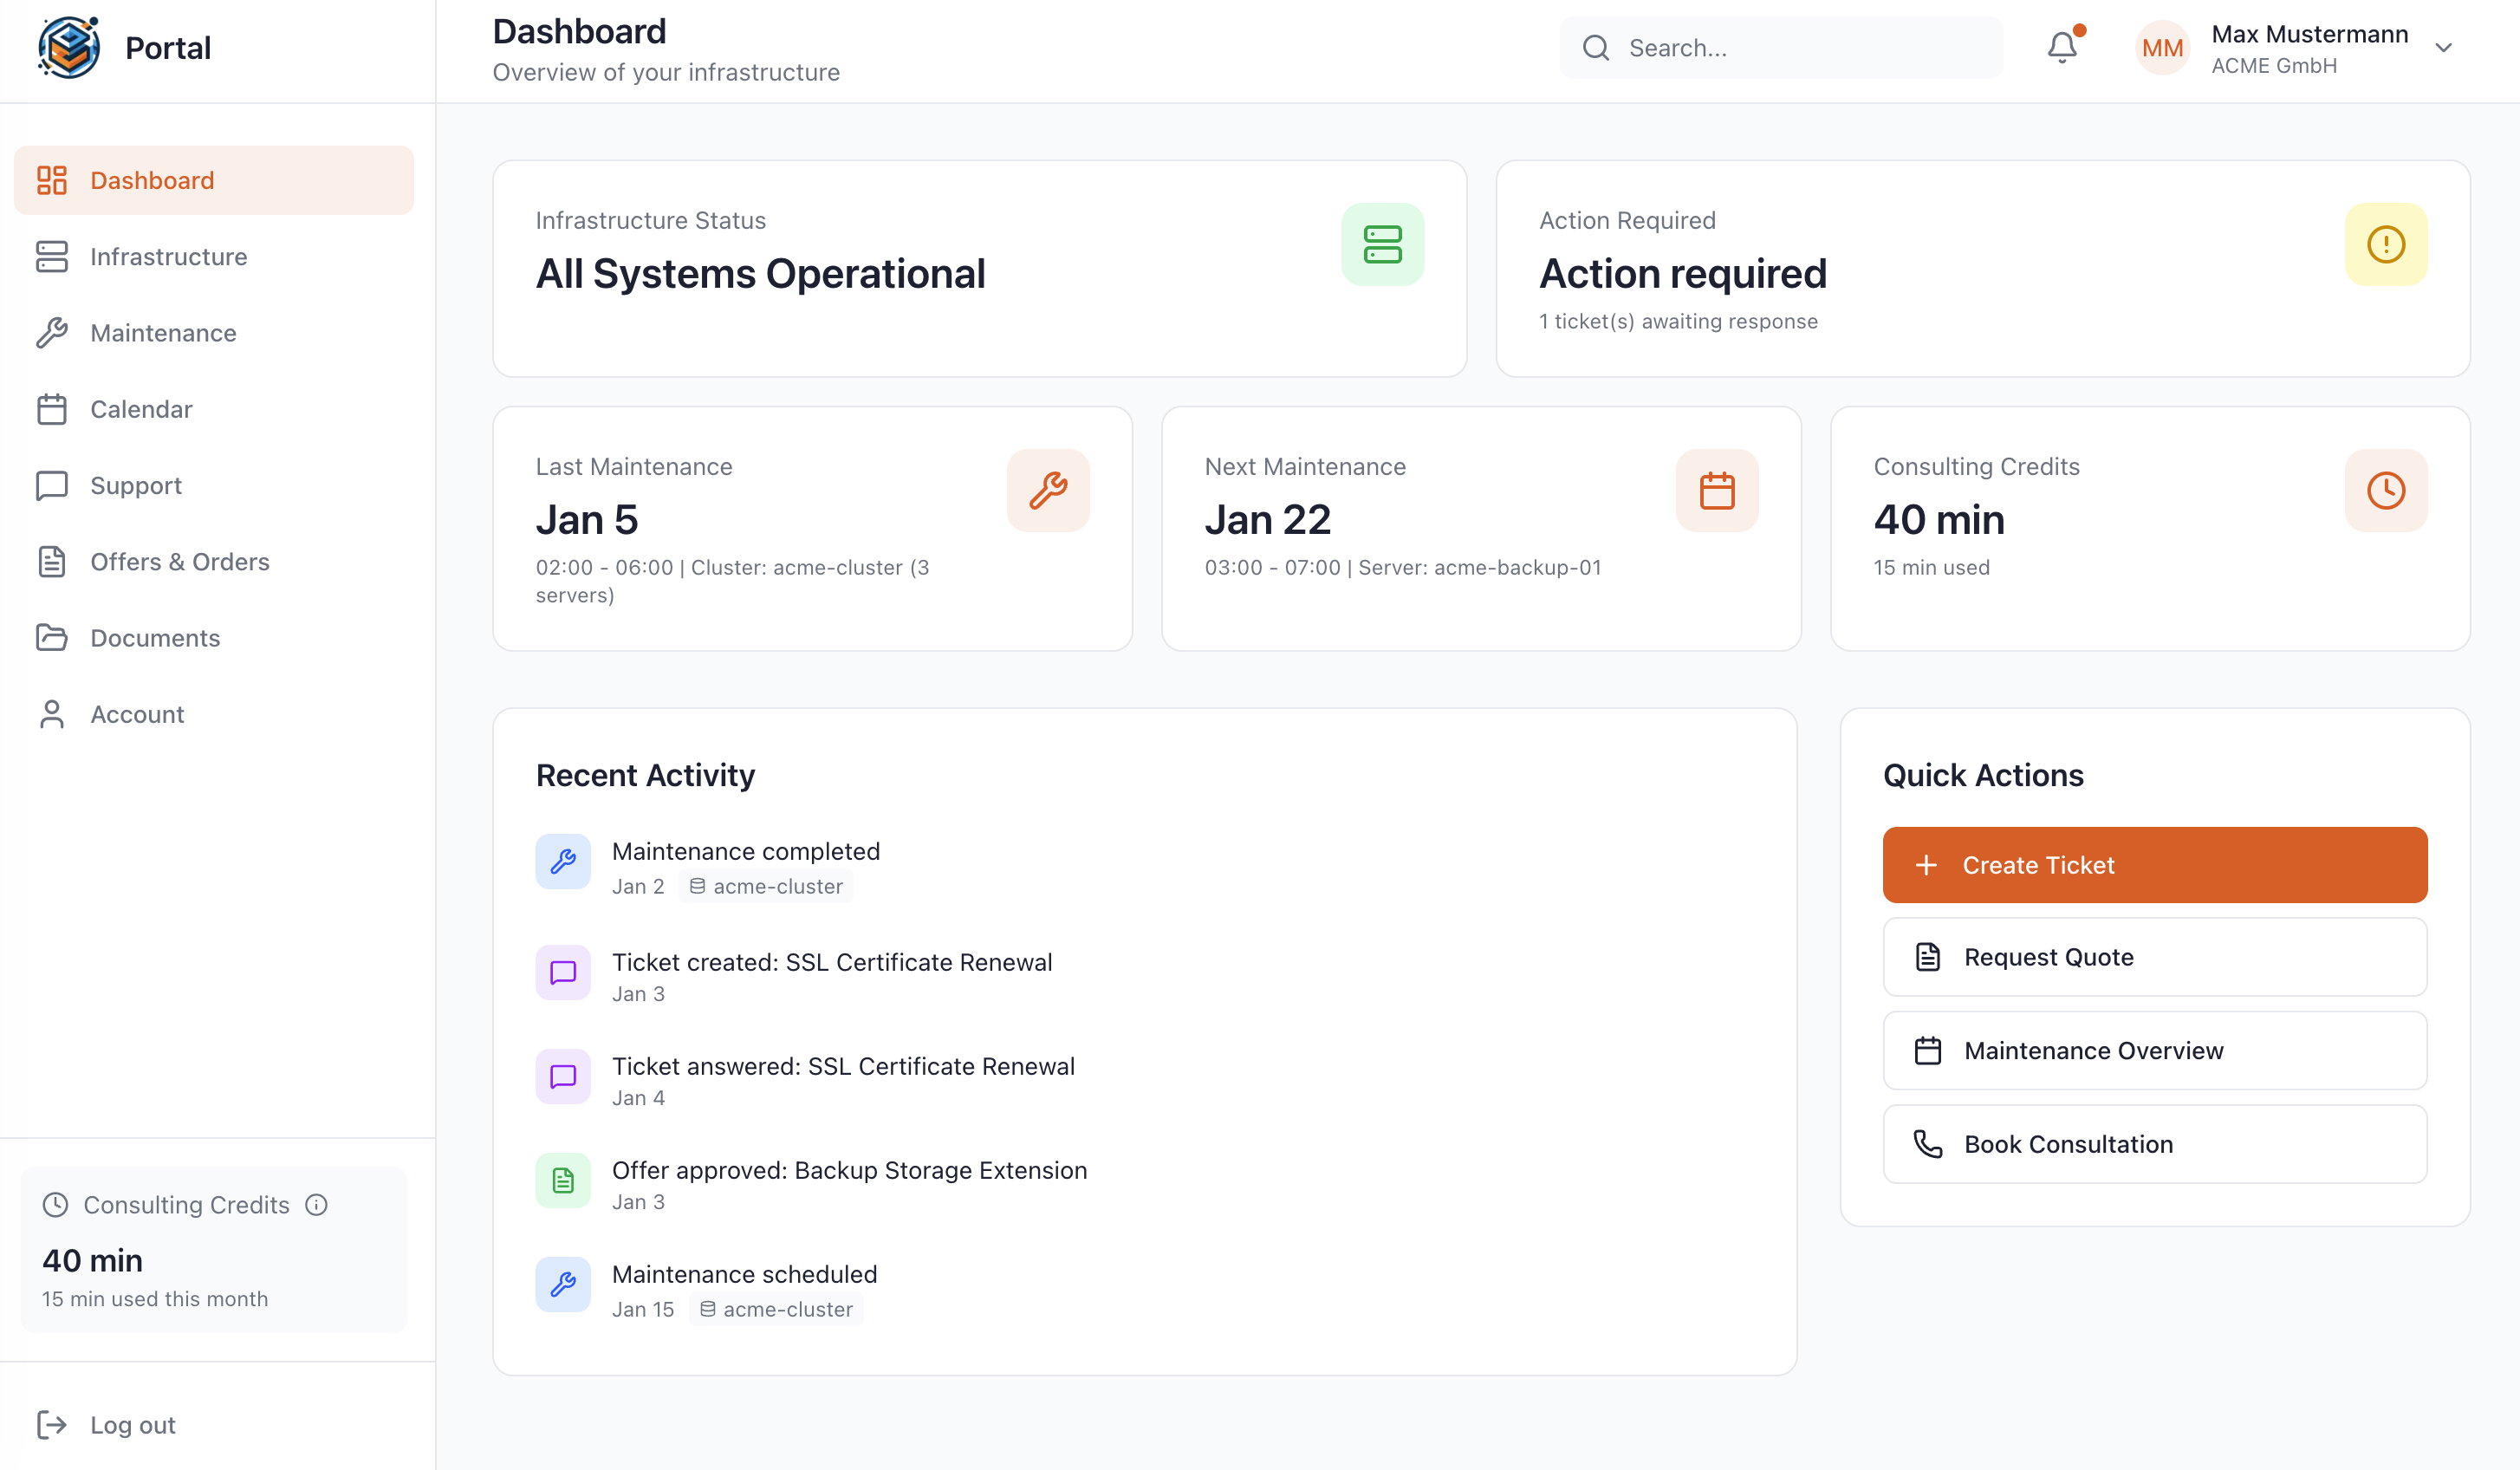Click the wrench icon on Last Maintenance card

click(x=1047, y=490)
